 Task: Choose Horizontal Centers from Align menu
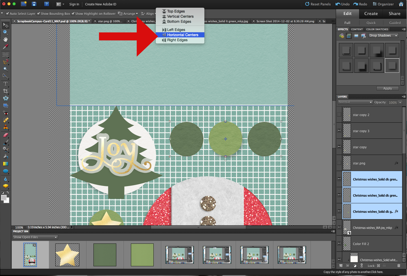click(x=180, y=35)
